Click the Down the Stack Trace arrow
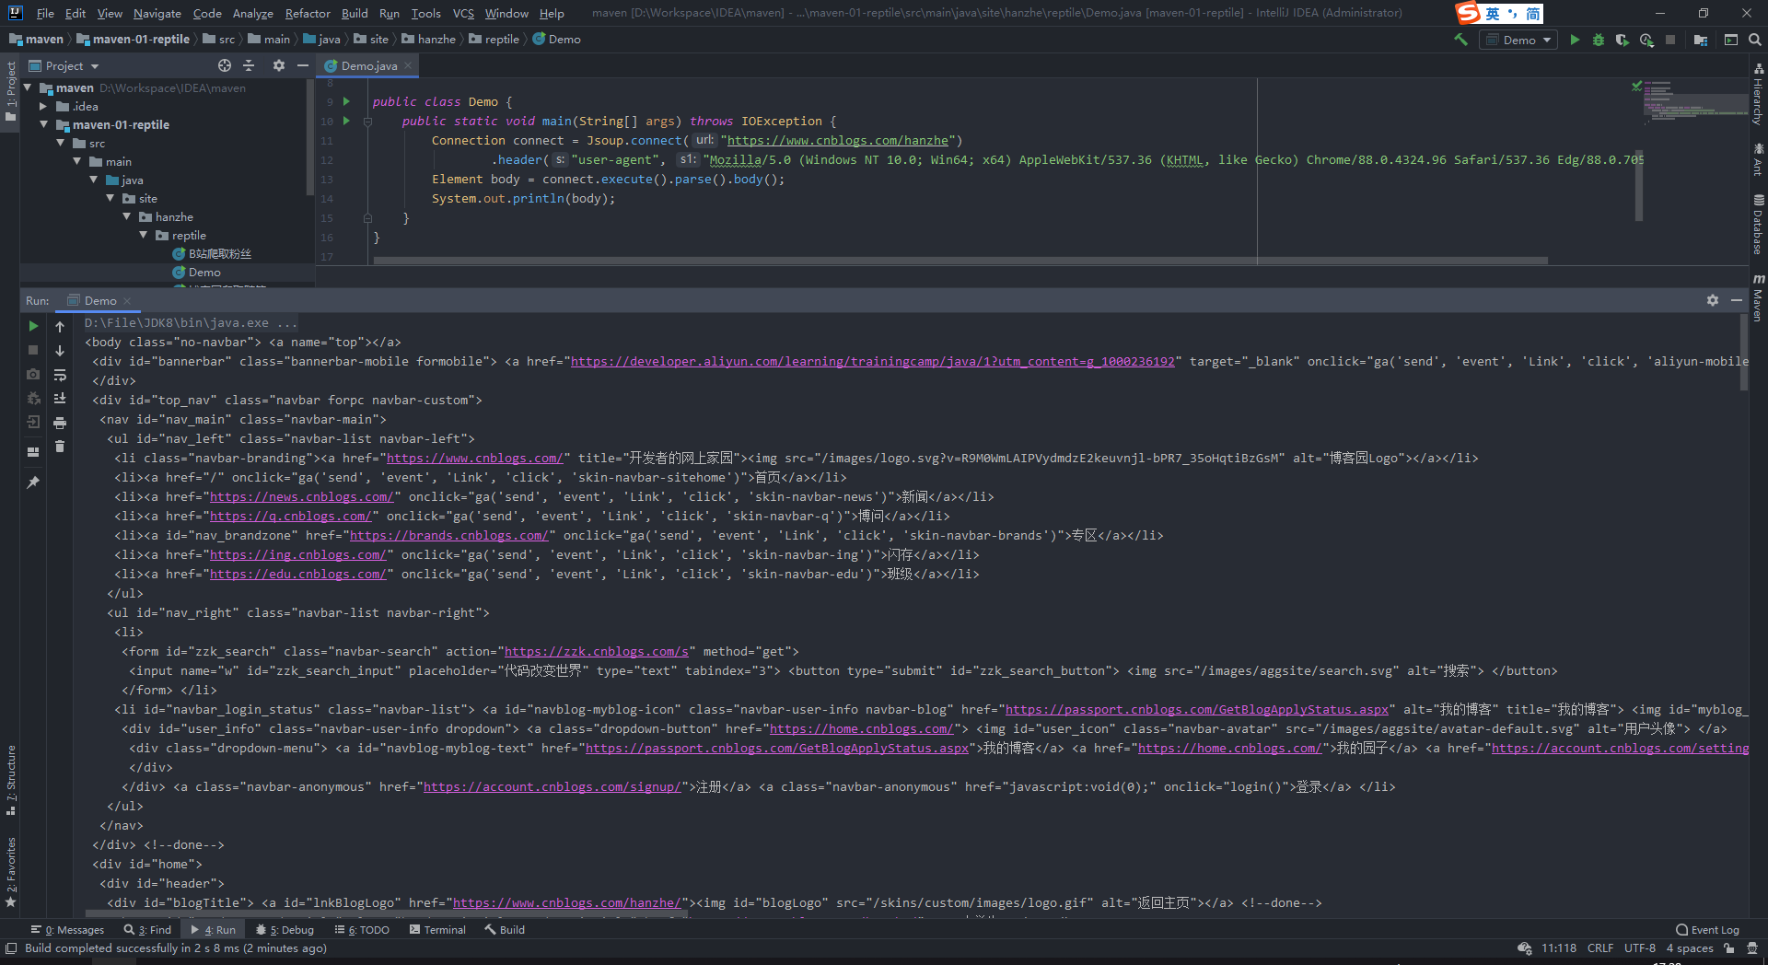Screen dimensions: 1768x965 point(60,350)
